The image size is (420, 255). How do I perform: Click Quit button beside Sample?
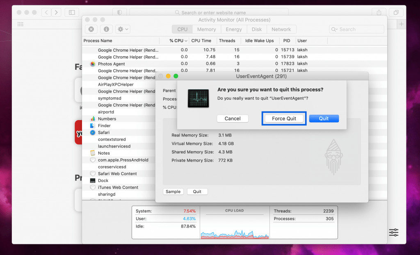coord(197,191)
